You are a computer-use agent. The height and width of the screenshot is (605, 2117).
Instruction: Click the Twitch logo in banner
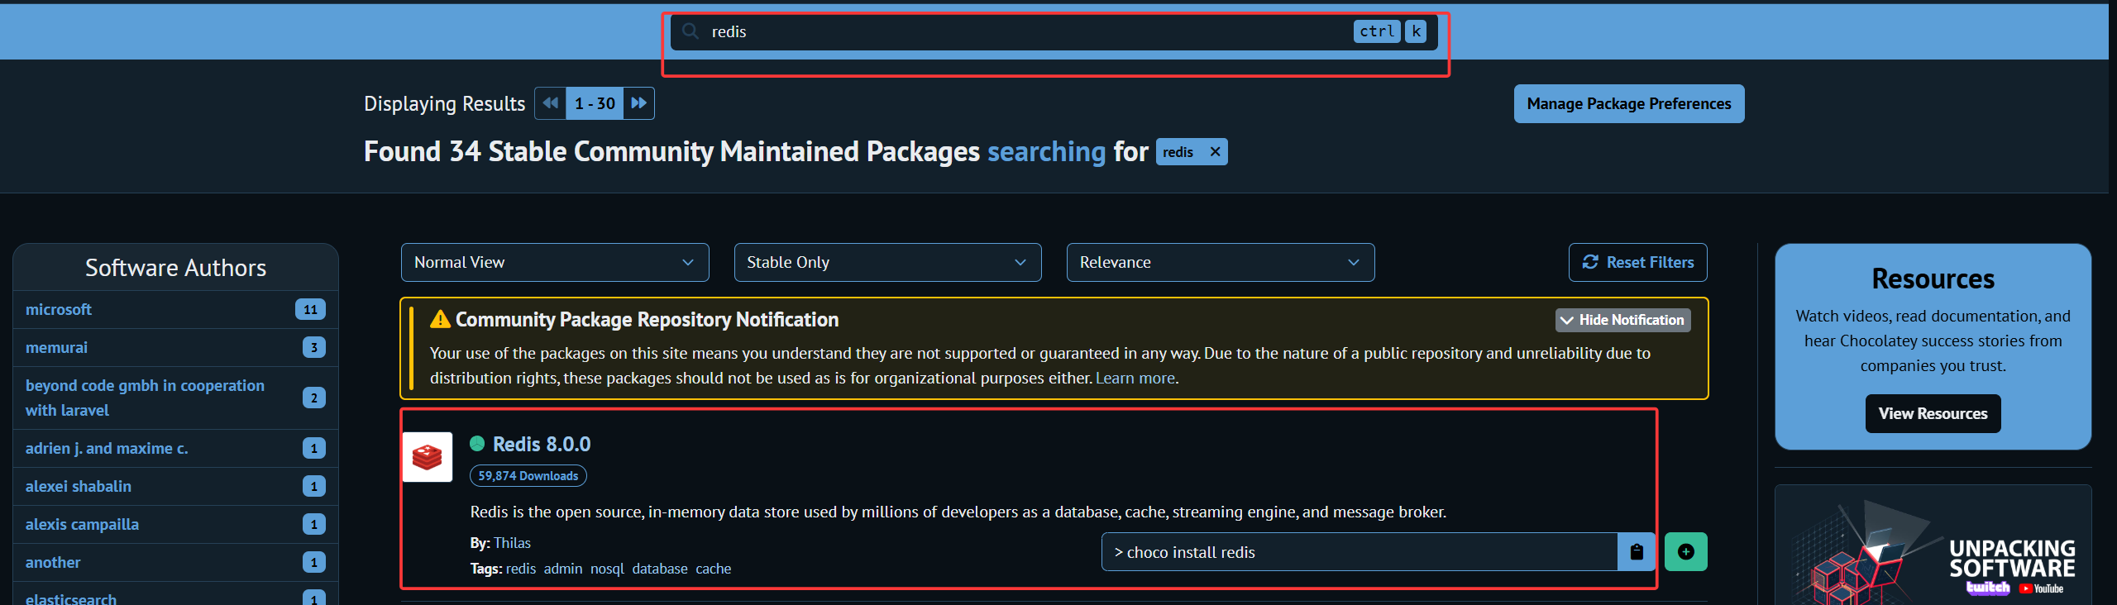1988,588
